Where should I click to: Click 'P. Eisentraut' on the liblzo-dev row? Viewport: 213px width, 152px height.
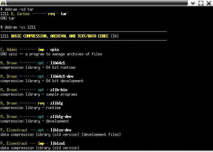pos(14,130)
